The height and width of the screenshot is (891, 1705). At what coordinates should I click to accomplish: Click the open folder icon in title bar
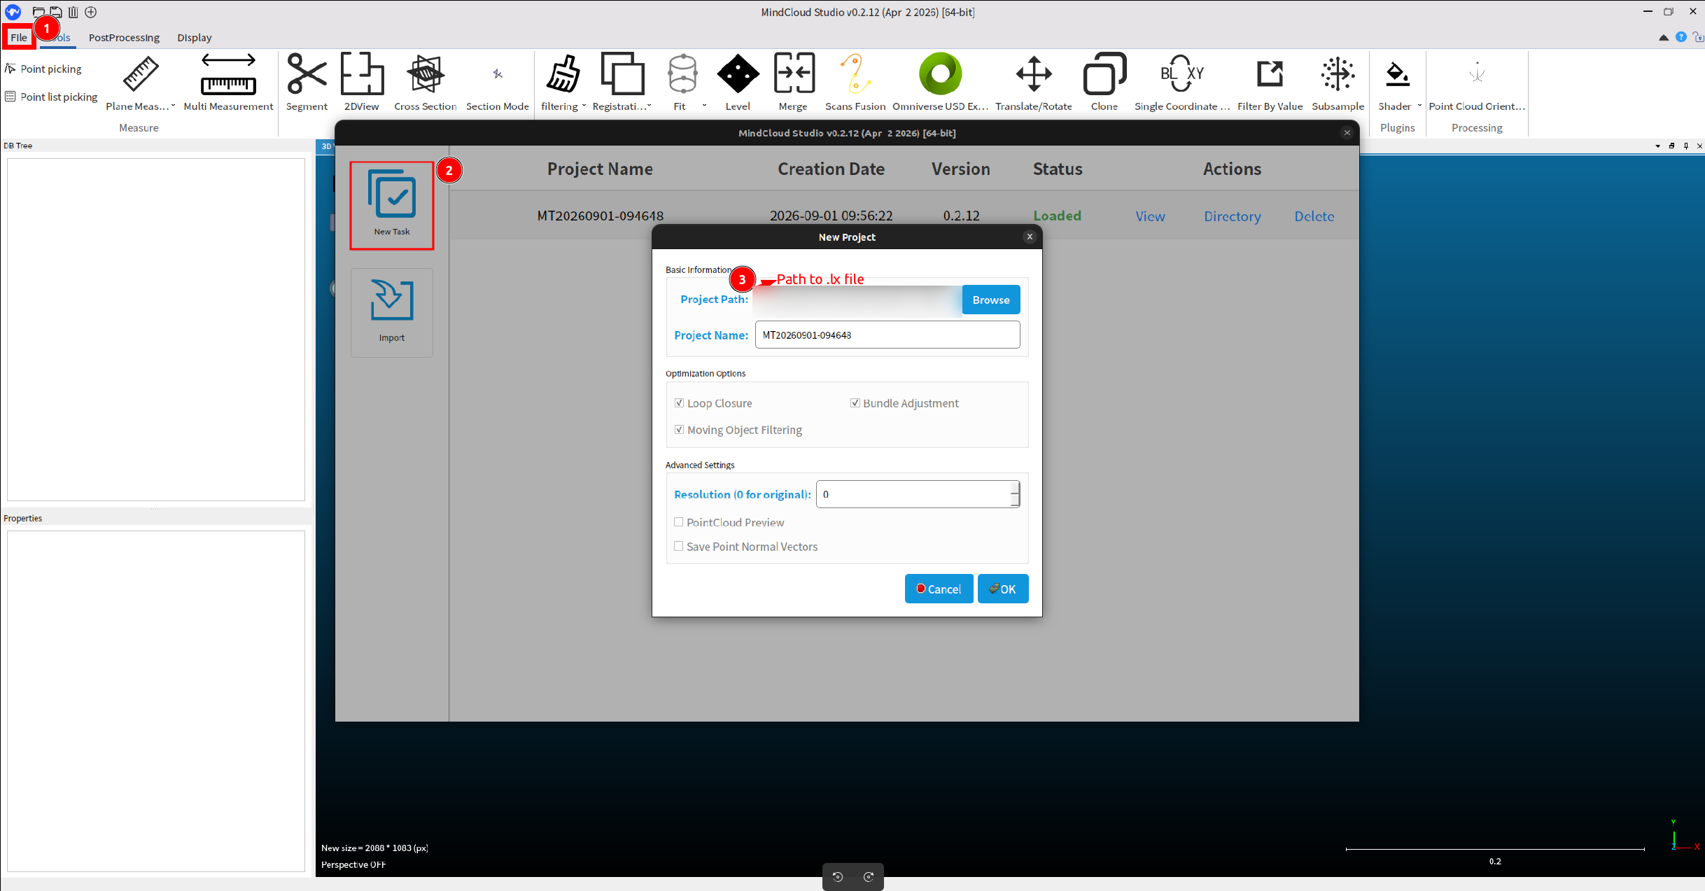point(38,12)
